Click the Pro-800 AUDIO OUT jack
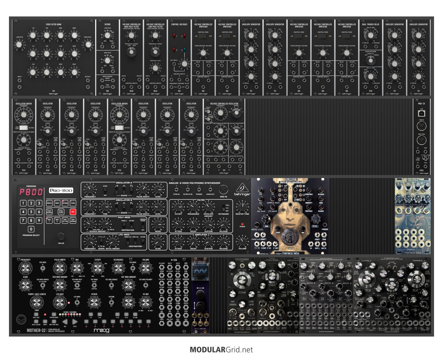The height and width of the screenshot is (356, 443). click(x=210, y=189)
